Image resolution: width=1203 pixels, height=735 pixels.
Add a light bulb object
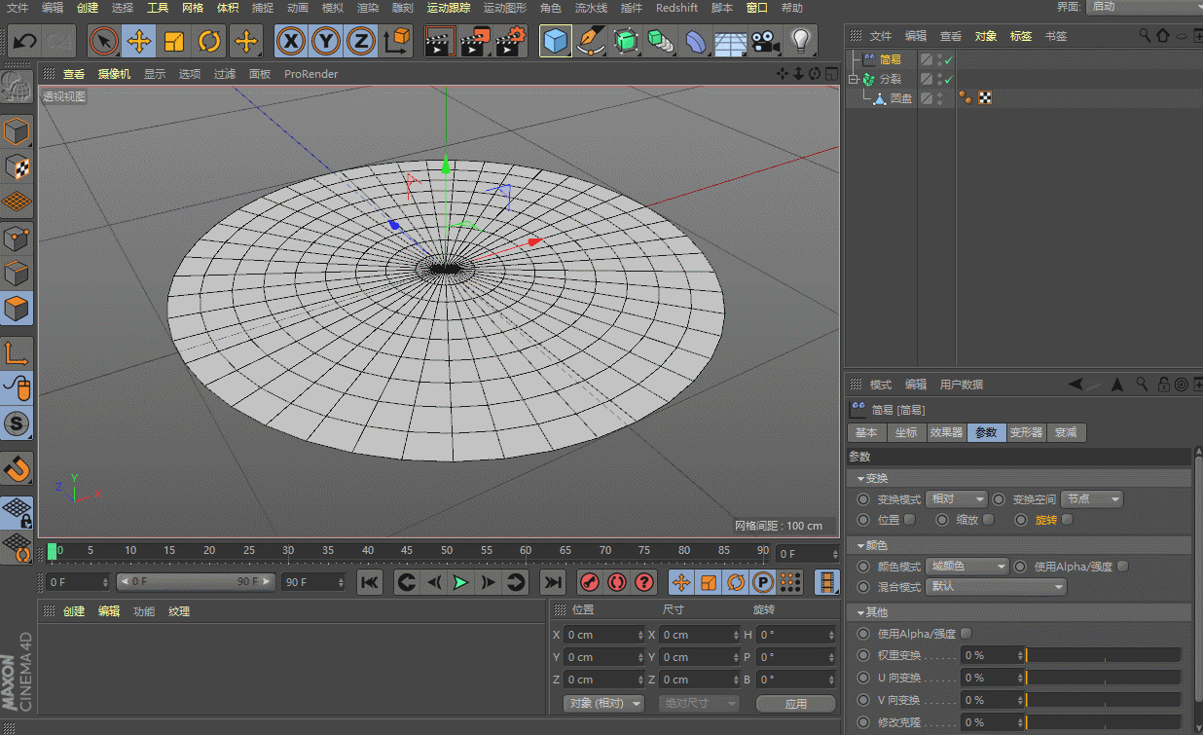(x=800, y=41)
